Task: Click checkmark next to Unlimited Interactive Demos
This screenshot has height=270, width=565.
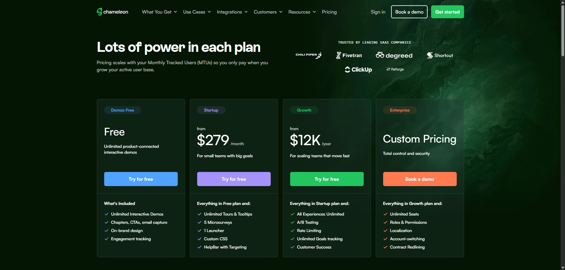Action: [107, 214]
